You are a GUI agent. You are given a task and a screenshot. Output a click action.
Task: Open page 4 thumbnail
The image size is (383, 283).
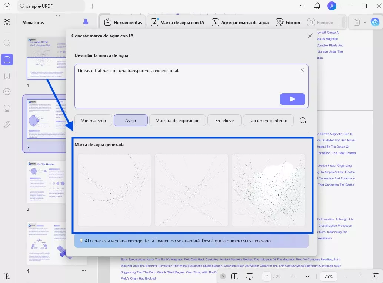coord(46,243)
